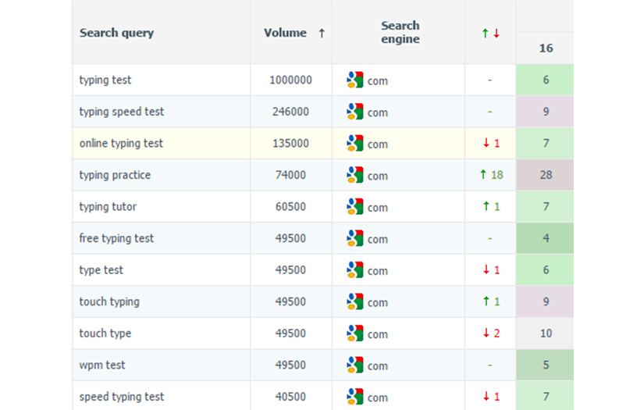This screenshot has height=410, width=644.
Task: Click position cell 9 for touch typing
Action: (x=545, y=301)
